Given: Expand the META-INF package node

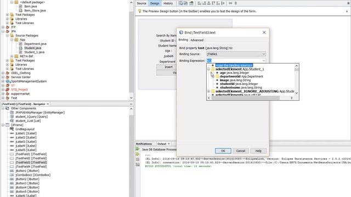Looking at the screenshot, I should 12,56.
